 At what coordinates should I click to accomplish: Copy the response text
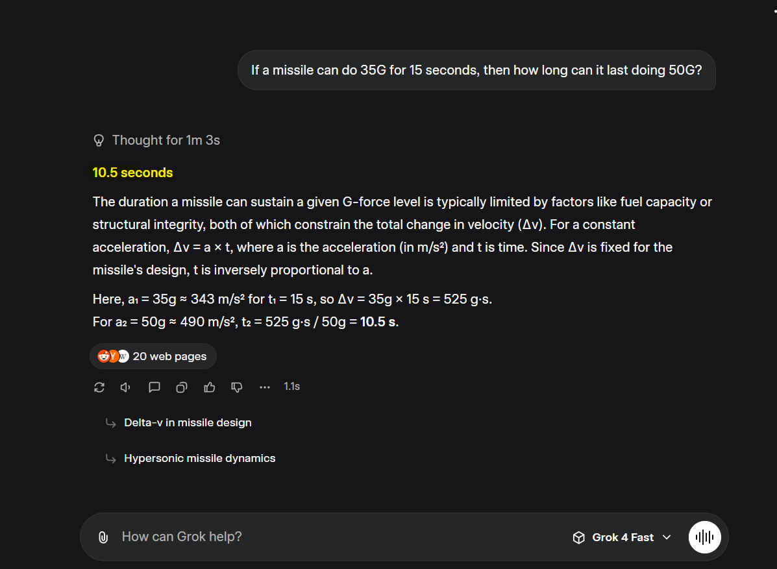(x=182, y=387)
